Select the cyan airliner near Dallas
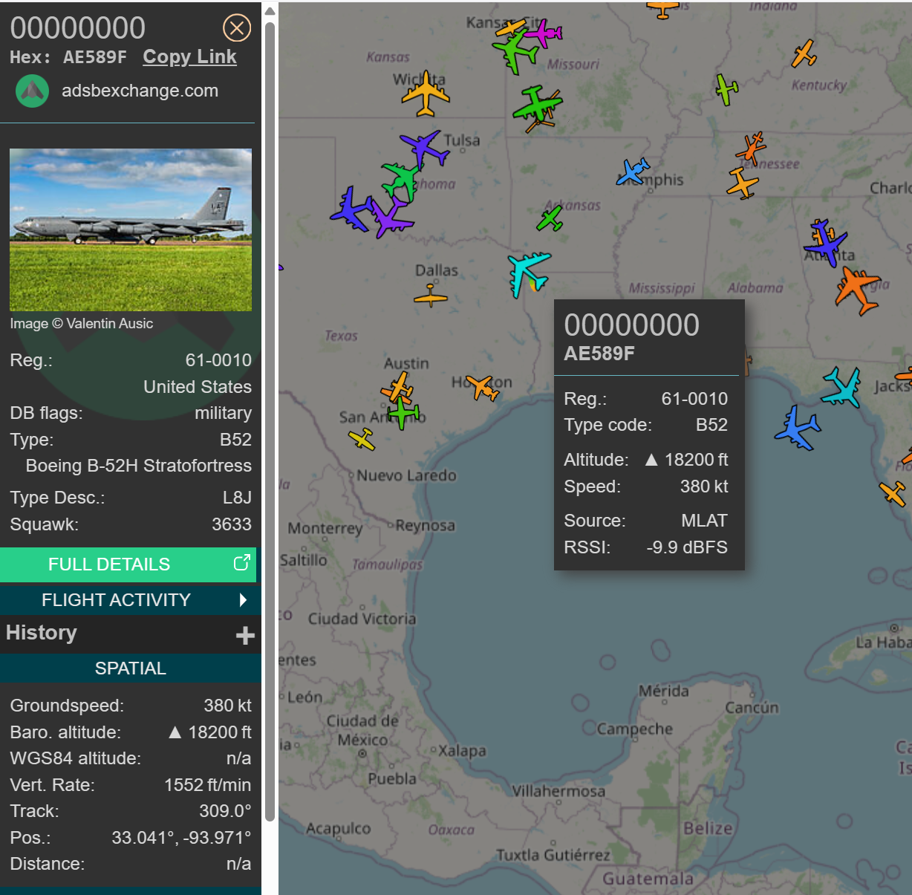 [x=529, y=273]
